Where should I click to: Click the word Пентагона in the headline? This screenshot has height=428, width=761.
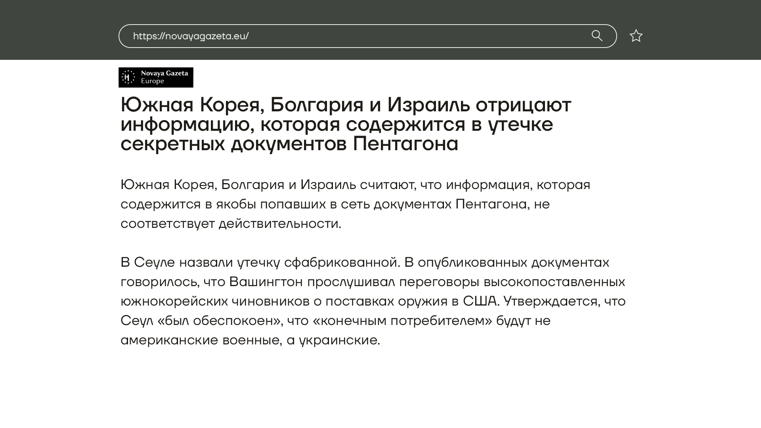tap(405, 143)
